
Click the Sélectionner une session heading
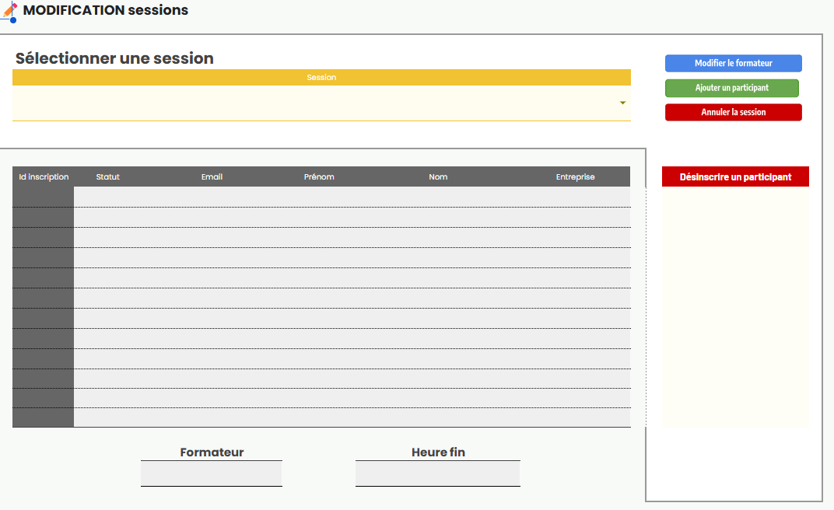pyautogui.click(x=114, y=58)
